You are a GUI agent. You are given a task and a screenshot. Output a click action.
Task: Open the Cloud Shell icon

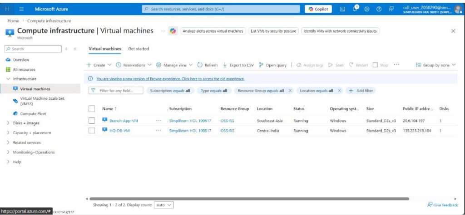tap(342, 9)
